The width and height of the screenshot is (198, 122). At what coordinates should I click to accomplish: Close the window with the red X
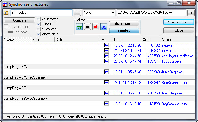189,3
